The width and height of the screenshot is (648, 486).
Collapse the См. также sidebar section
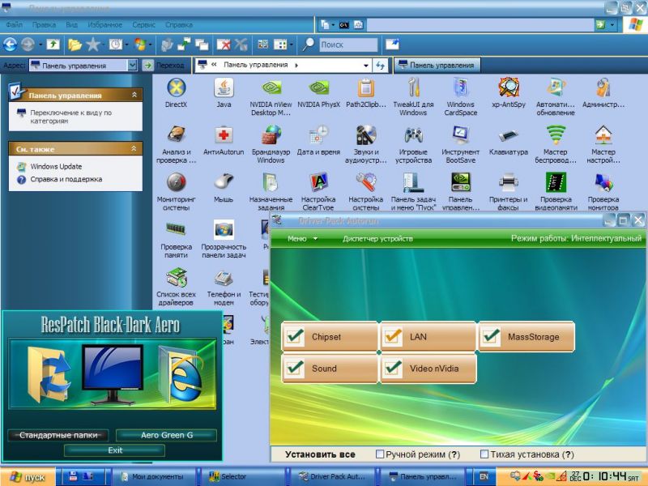[x=134, y=149]
